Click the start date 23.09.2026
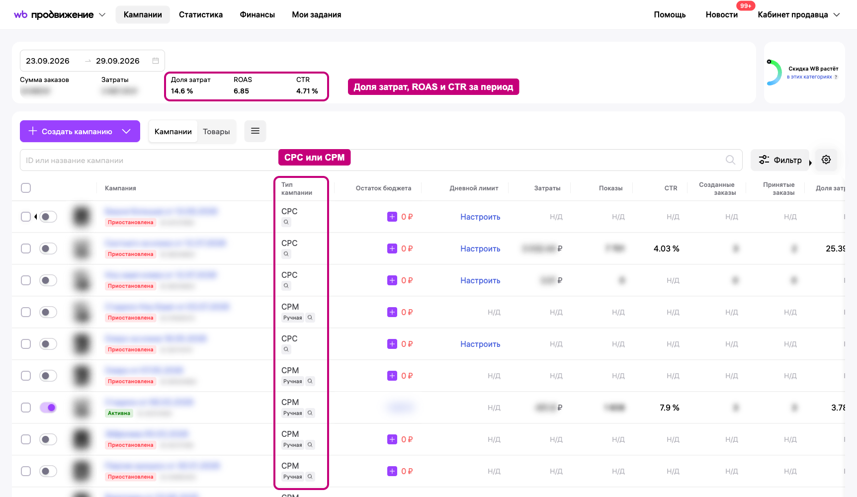This screenshot has width=857, height=497. click(48, 61)
